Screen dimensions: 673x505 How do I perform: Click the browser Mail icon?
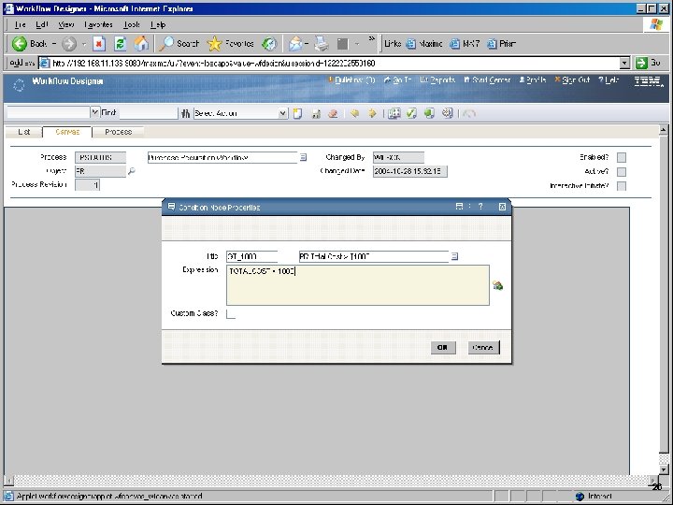pyautogui.click(x=295, y=43)
